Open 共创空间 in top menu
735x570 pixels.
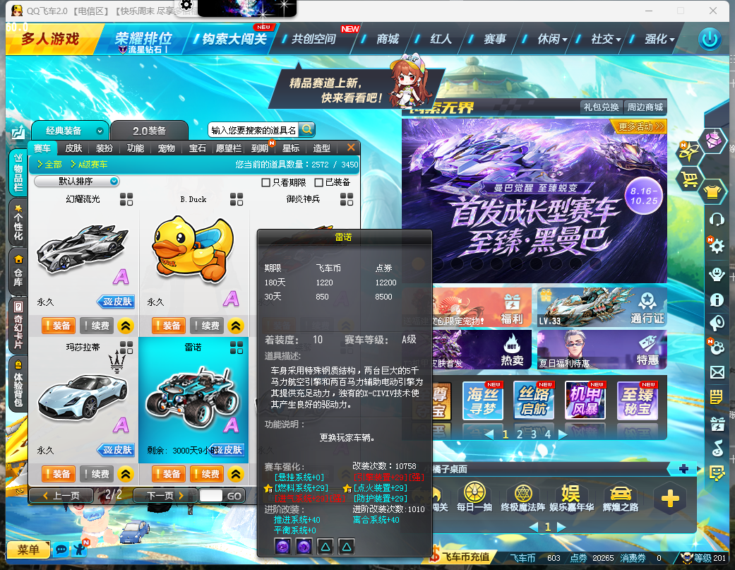click(x=313, y=39)
